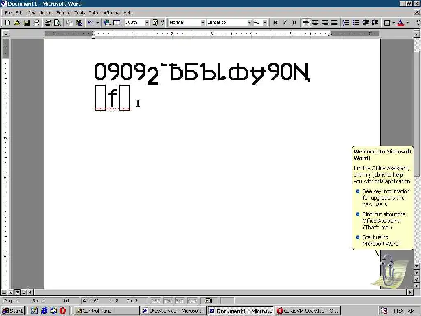Increase the paragraph indent
Image resolution: width=421 pixels, height=316 pixels.
pyautogui.click(x=375, y=23)
